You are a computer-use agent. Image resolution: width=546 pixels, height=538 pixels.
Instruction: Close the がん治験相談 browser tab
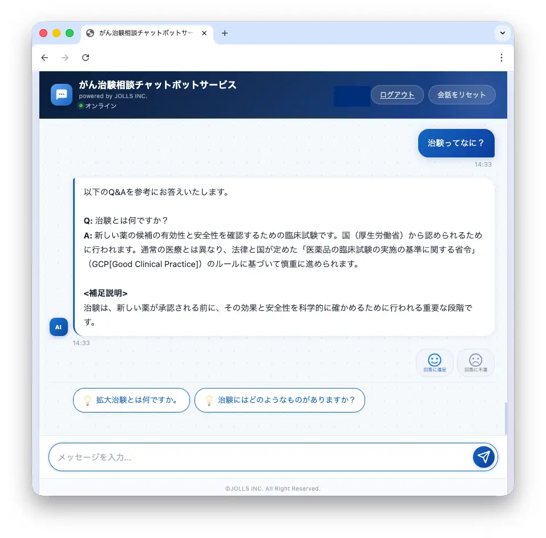204,33
